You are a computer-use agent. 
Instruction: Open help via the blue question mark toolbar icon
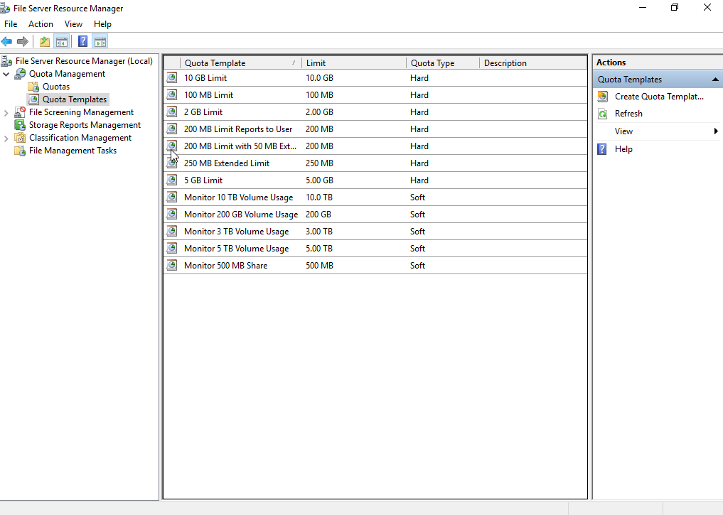tap(82, 41)
